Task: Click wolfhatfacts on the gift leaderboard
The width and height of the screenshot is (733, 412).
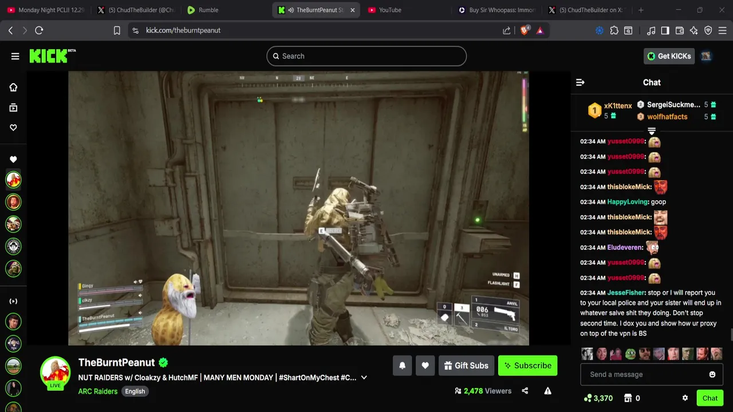Action: point(667,117)
